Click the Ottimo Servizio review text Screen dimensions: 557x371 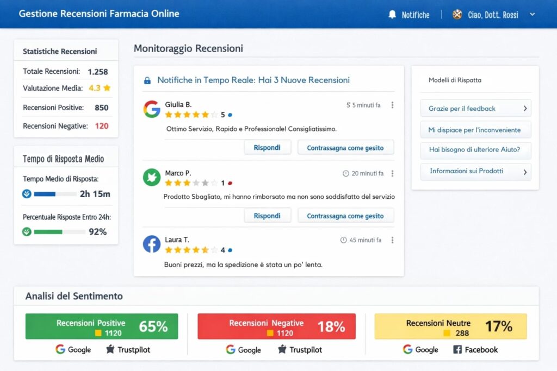[x=251, y=129]
